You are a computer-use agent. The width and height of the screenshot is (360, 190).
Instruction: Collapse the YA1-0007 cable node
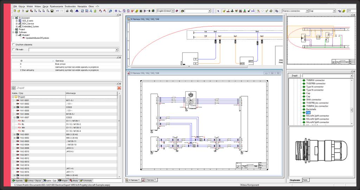tap(15, 117)
